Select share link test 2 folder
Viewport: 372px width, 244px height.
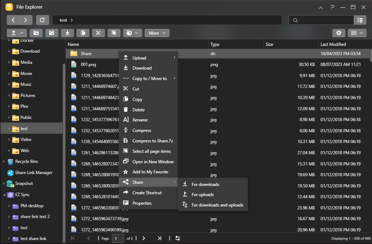pyautogui.click(x=35, y=217)
